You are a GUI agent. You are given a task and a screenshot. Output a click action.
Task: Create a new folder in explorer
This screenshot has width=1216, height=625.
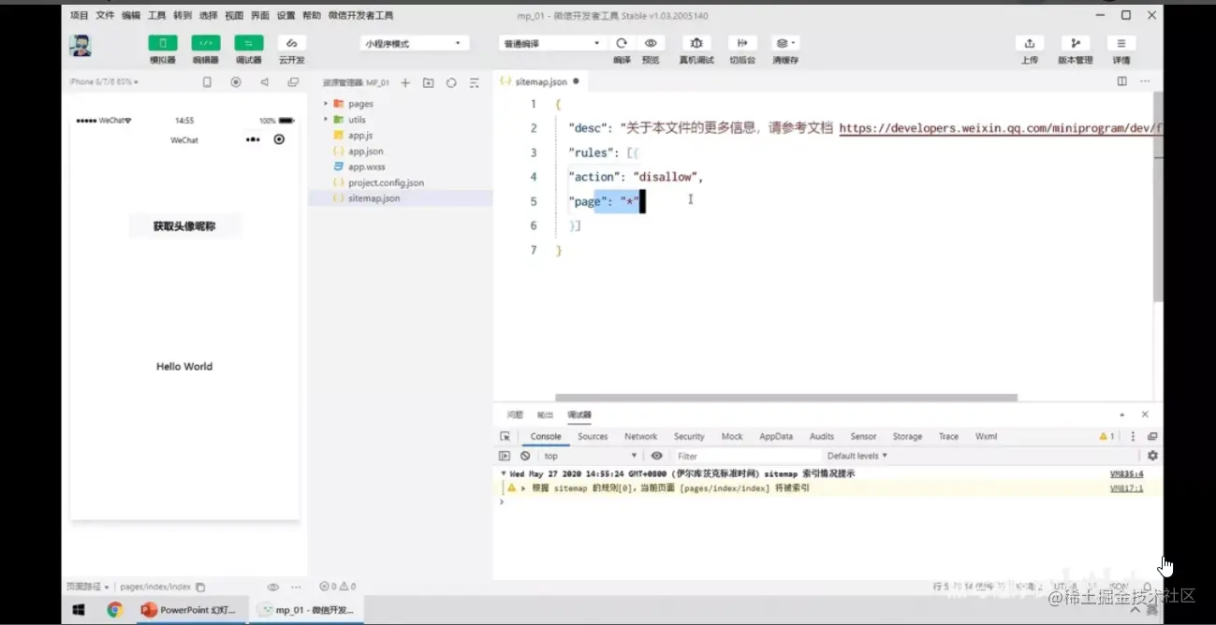[428, 82]
